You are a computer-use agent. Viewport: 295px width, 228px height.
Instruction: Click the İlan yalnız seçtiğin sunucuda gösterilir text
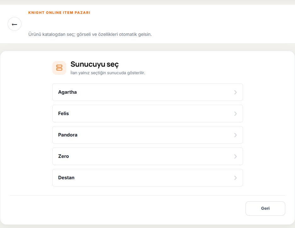click(107, 73)
